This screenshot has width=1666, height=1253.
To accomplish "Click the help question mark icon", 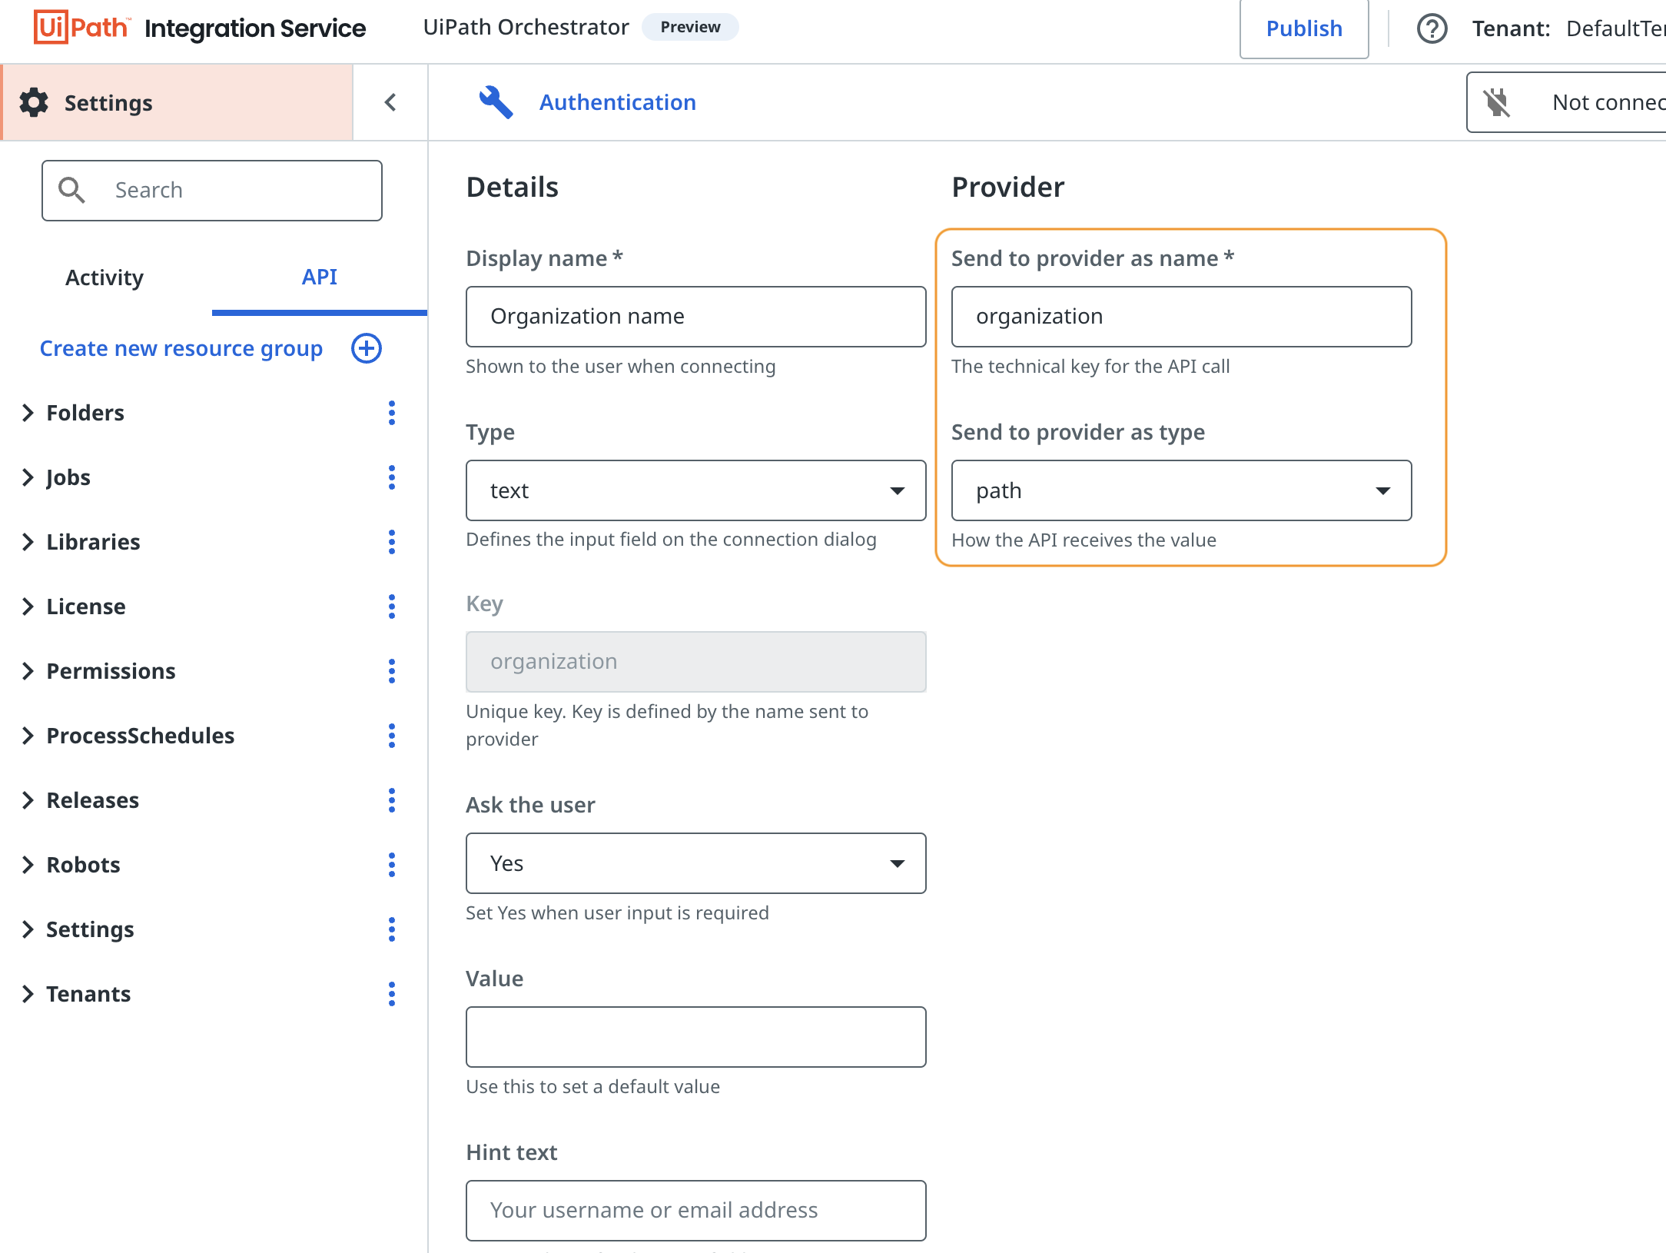I will (1432, 29).
